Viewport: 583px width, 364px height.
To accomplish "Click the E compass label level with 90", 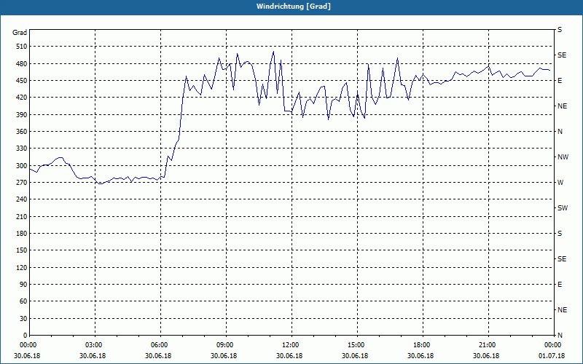I will [560, 285].
